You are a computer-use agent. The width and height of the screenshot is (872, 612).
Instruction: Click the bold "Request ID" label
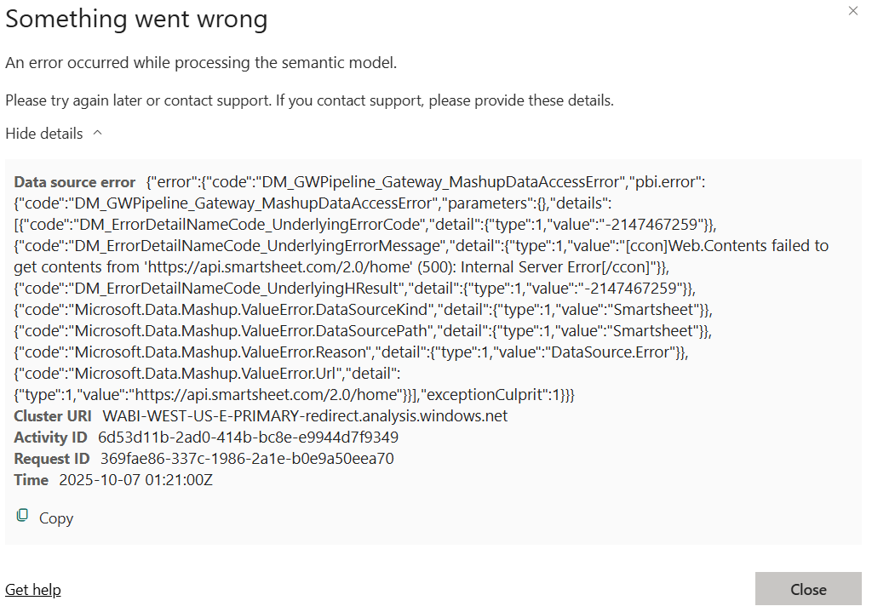click(52, 459)
